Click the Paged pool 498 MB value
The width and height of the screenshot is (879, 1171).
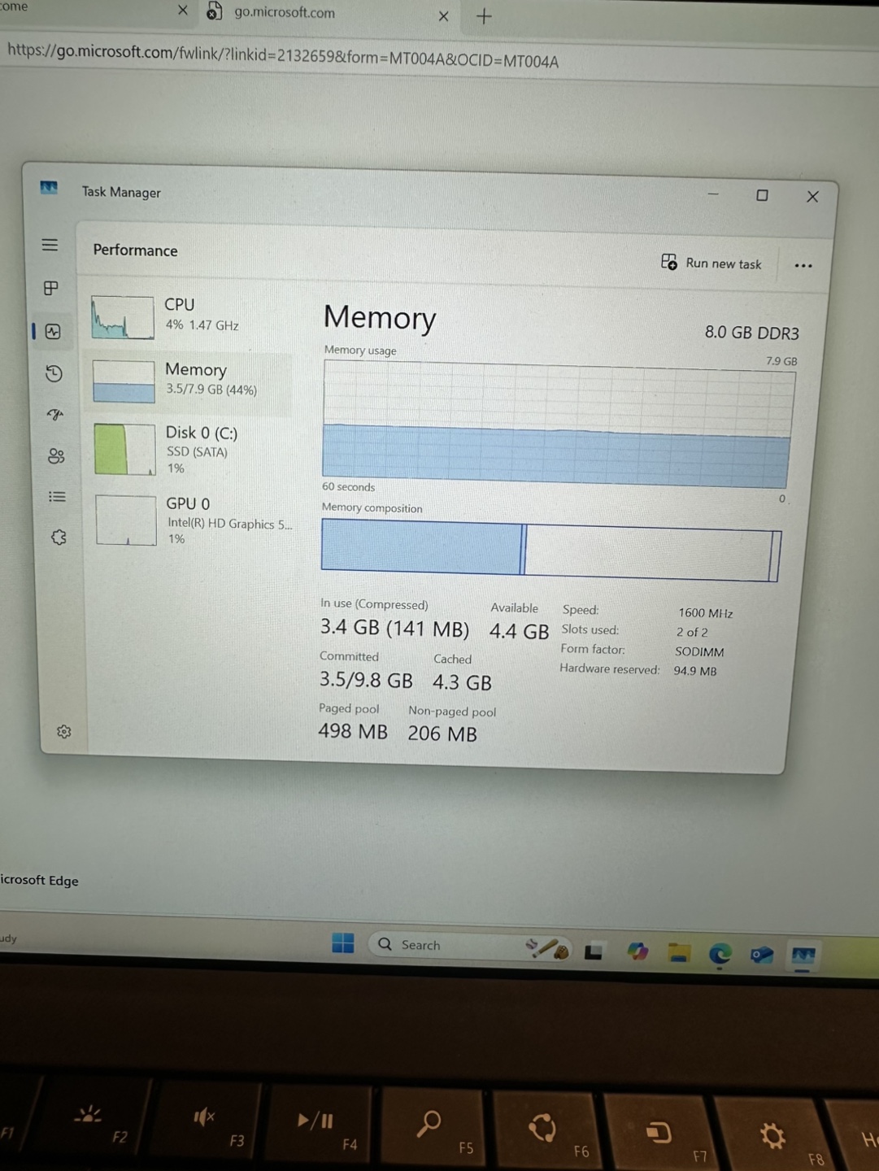(353, 731)
